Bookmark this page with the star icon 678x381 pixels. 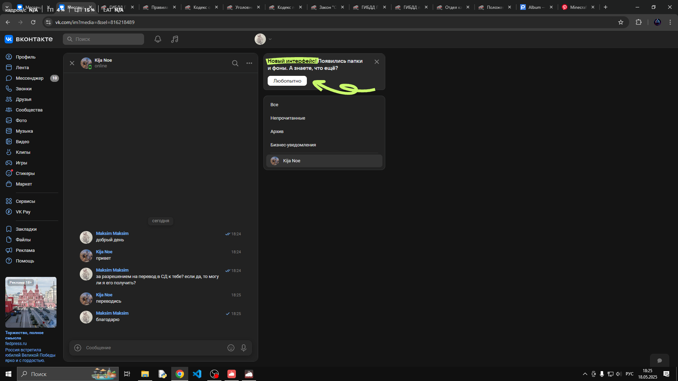[621, 22]
